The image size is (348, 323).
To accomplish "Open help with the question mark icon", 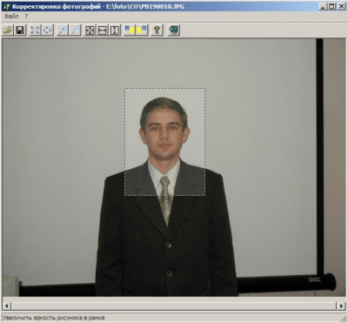I will [157, 30].
